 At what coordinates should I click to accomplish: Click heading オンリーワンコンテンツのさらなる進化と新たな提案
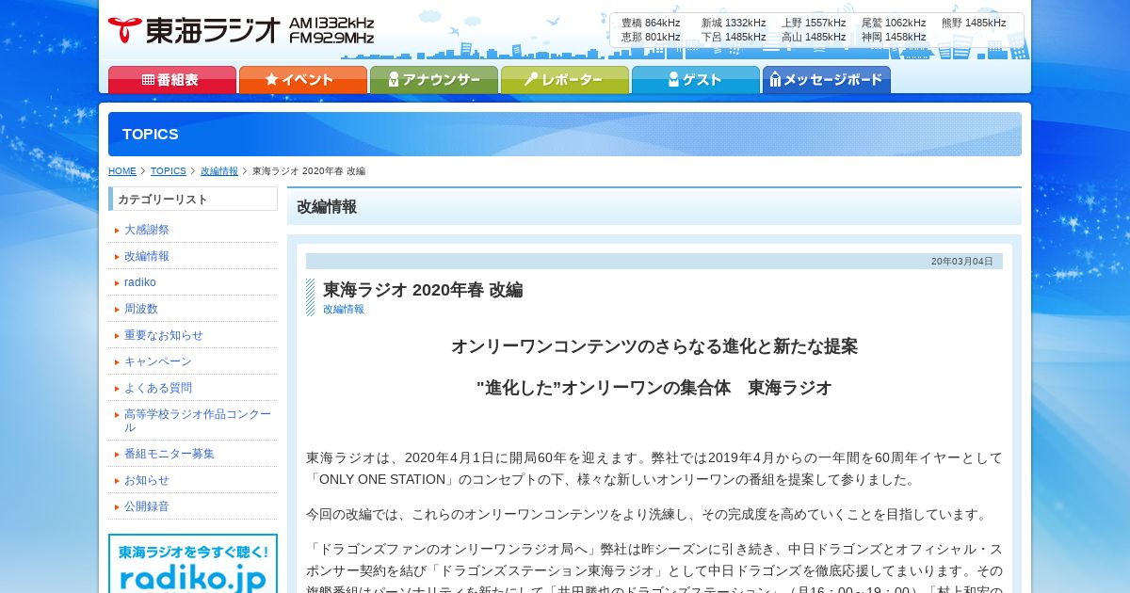click(x=654, y=346)
